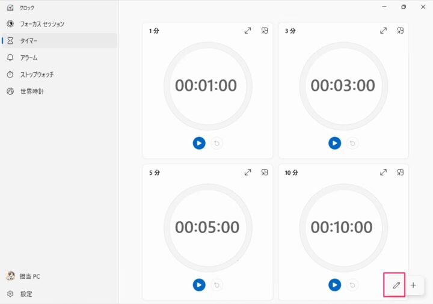
Task: Open フォーカス セッション in sidebar
Action: pyautogui.click(x=42, y=24)
